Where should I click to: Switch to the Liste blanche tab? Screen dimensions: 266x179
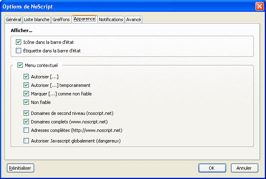click(37, 19)
